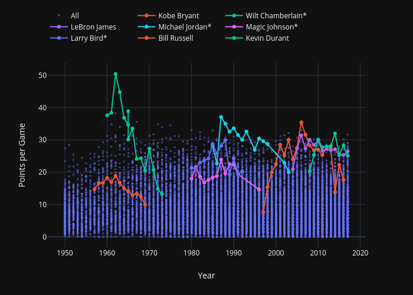Click the pink marker icon beside Magic Johnson*
413x295 pixels.
[235, 27]
